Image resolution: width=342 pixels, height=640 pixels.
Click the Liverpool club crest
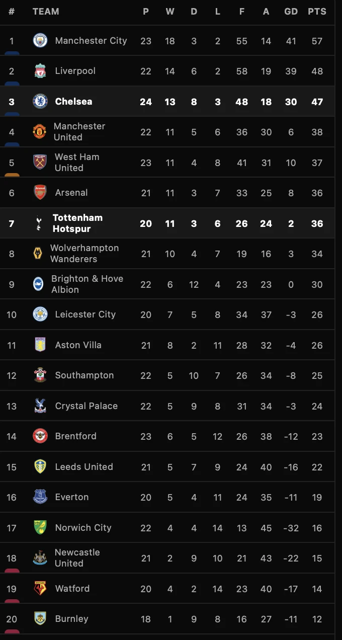pyautogui.click(x=40, y=71)
